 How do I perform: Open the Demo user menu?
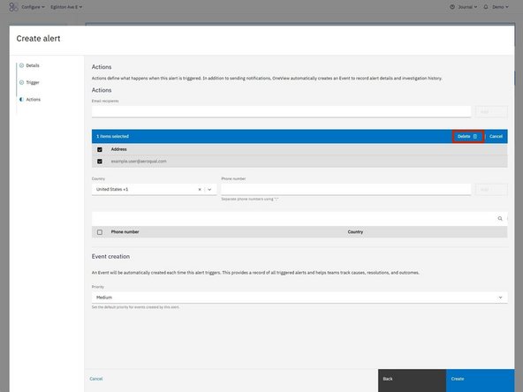[x=500, y=7]
